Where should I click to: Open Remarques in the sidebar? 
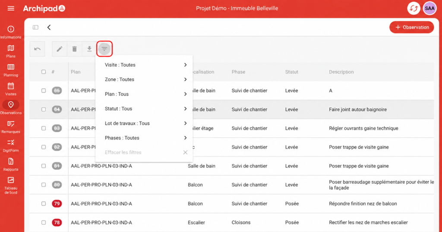pos(11,127)
